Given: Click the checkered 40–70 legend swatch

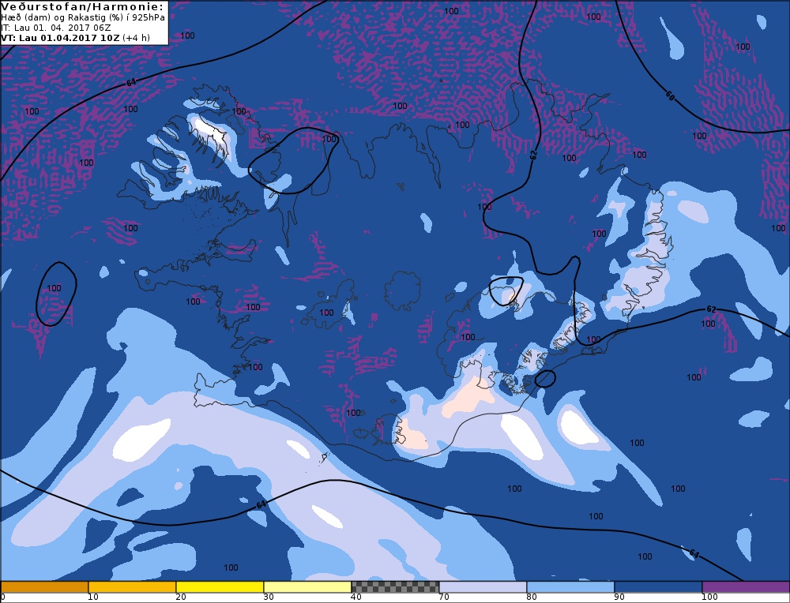Looking at the screenshot, I should (395, 587).
